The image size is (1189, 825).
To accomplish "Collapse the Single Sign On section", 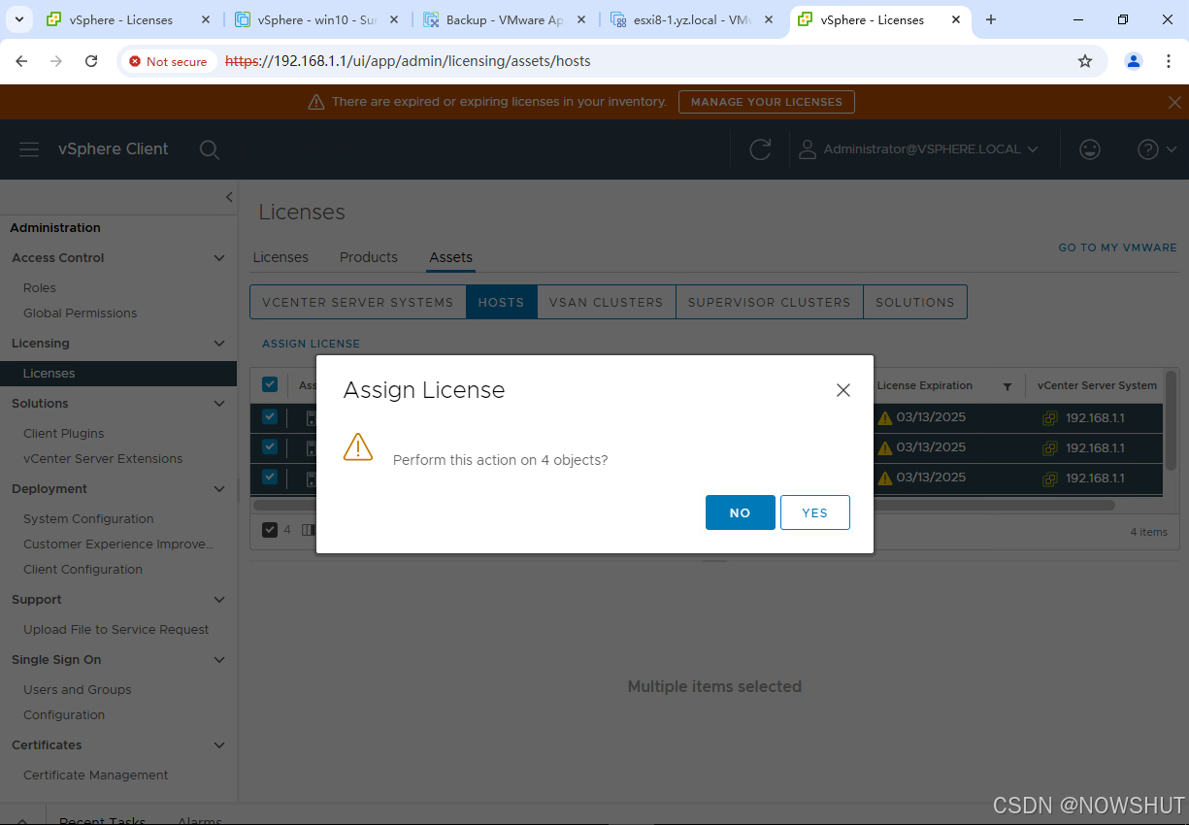I will point(219,660).
